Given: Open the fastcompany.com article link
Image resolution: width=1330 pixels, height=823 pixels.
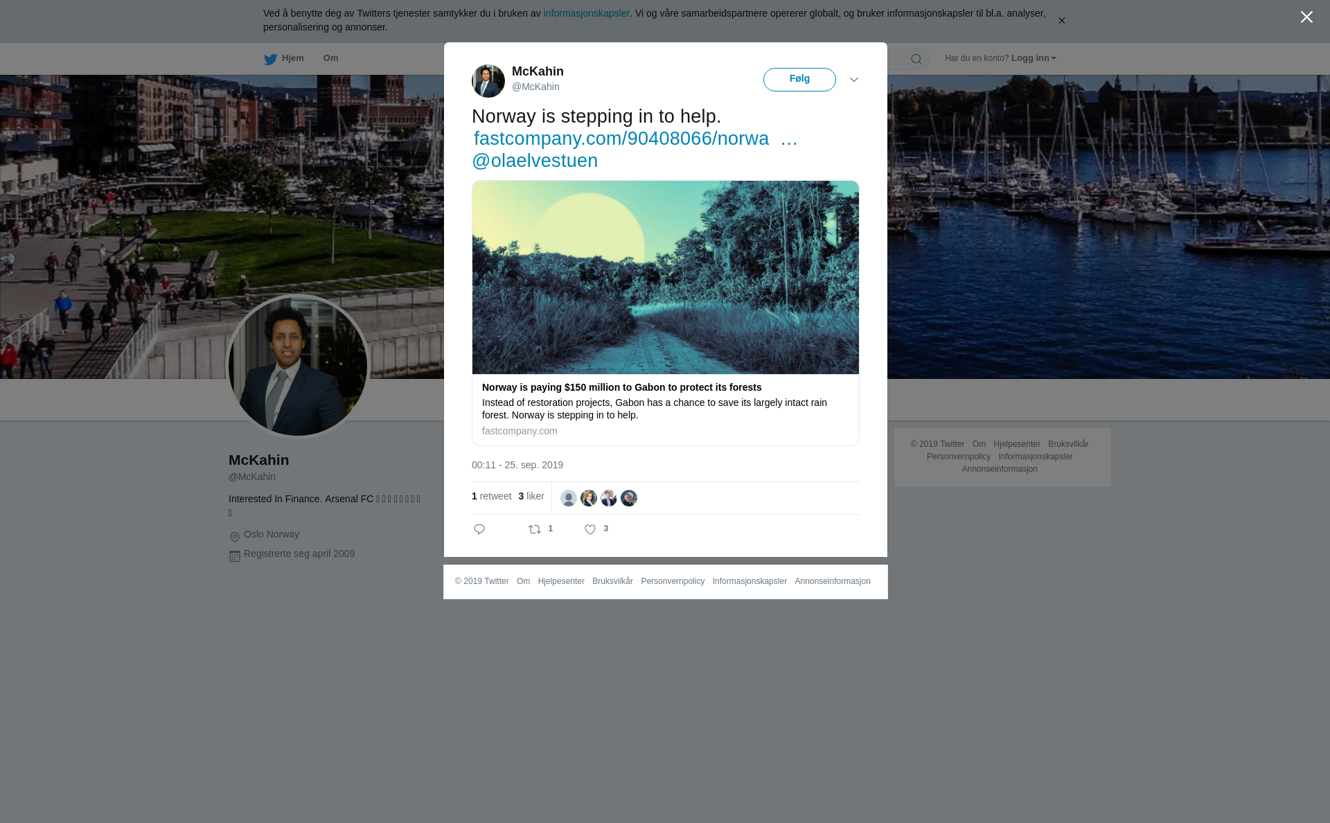Looking at the screenshot, I should (x=635, y=139).
